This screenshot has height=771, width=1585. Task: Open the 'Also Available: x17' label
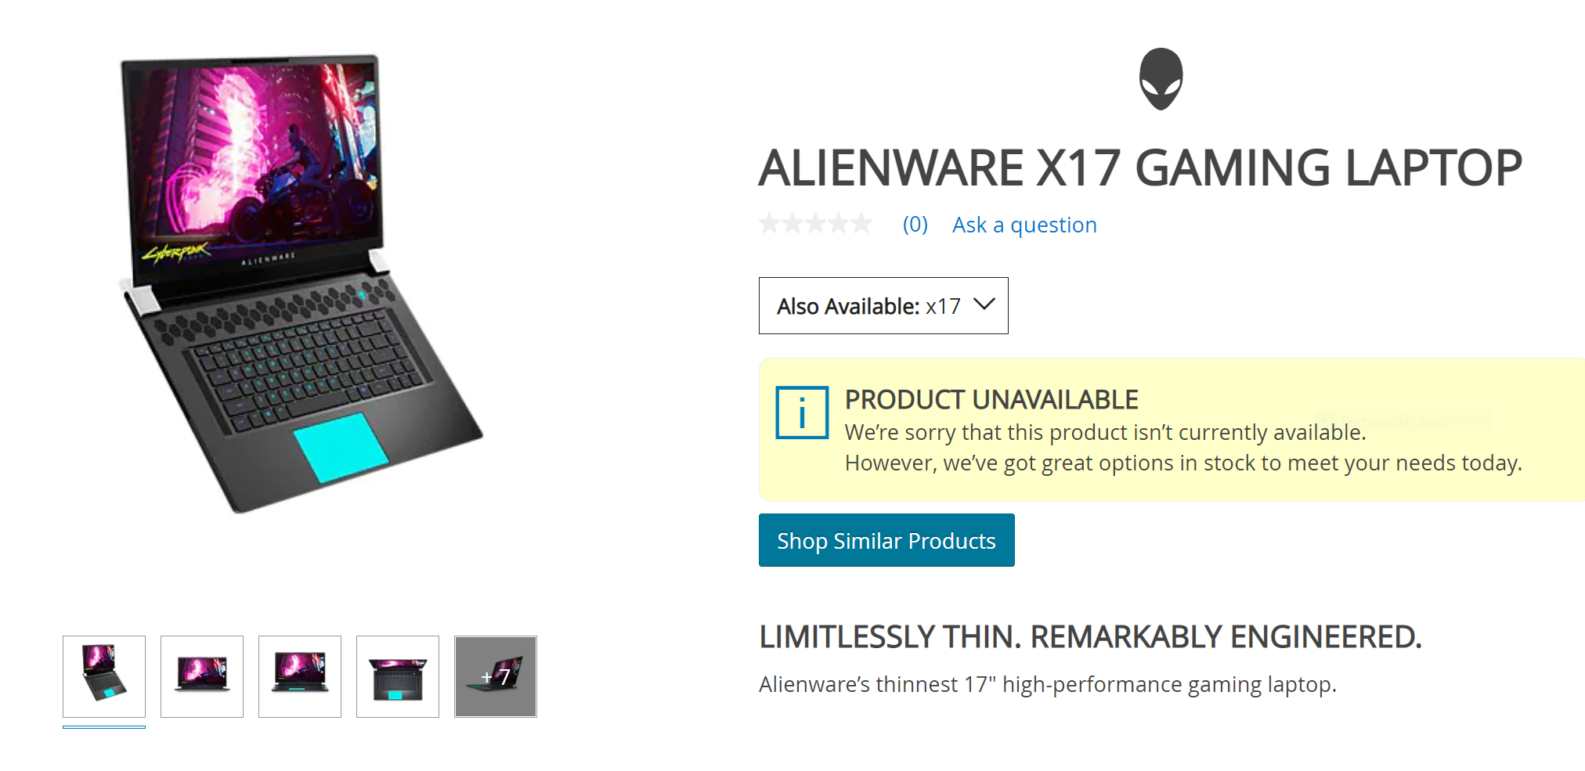click(x=868, y=306)
